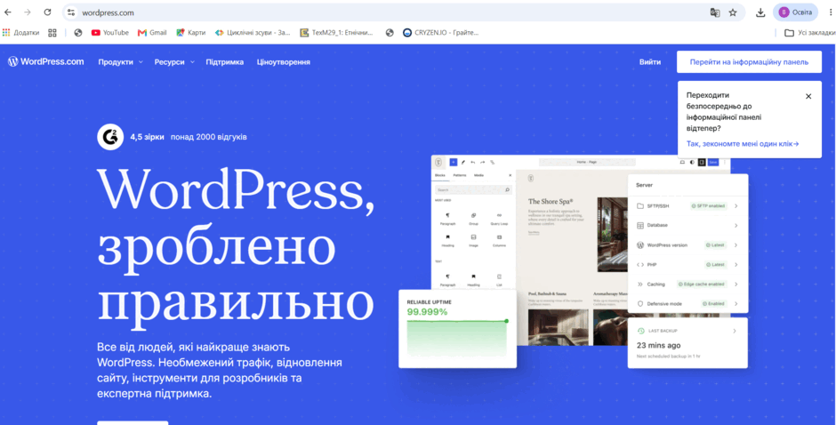Click the blue plus block inserter icon
Screen dimensions: 836x425
pos(454,162)
